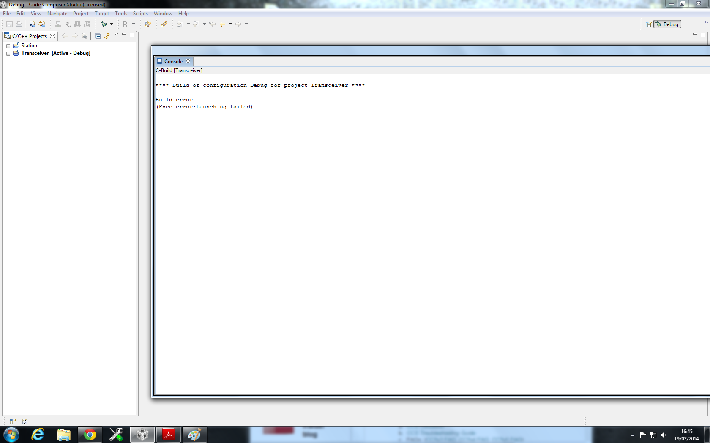This screenshot has width=710, height=443.
Task: Switch to Code Composer Studio taskbar icon
Action: pos(142,435)
